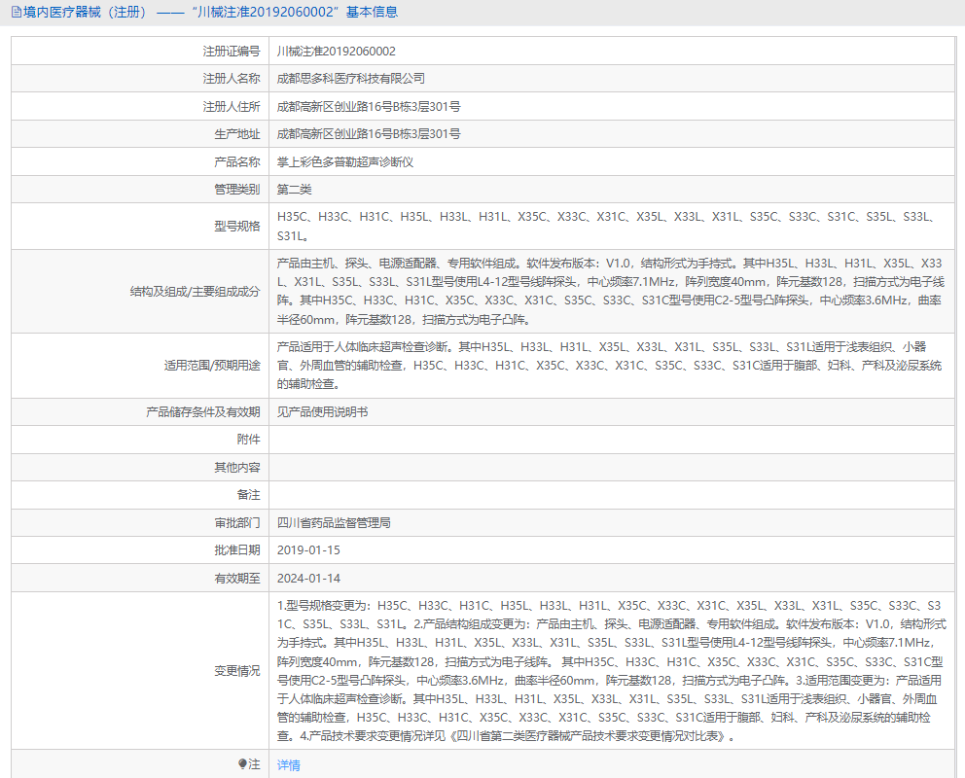Screen dimensions: 965x778
Task: Select product name 掌上彩色多普勒超声诊断仪
Action: 344,161
